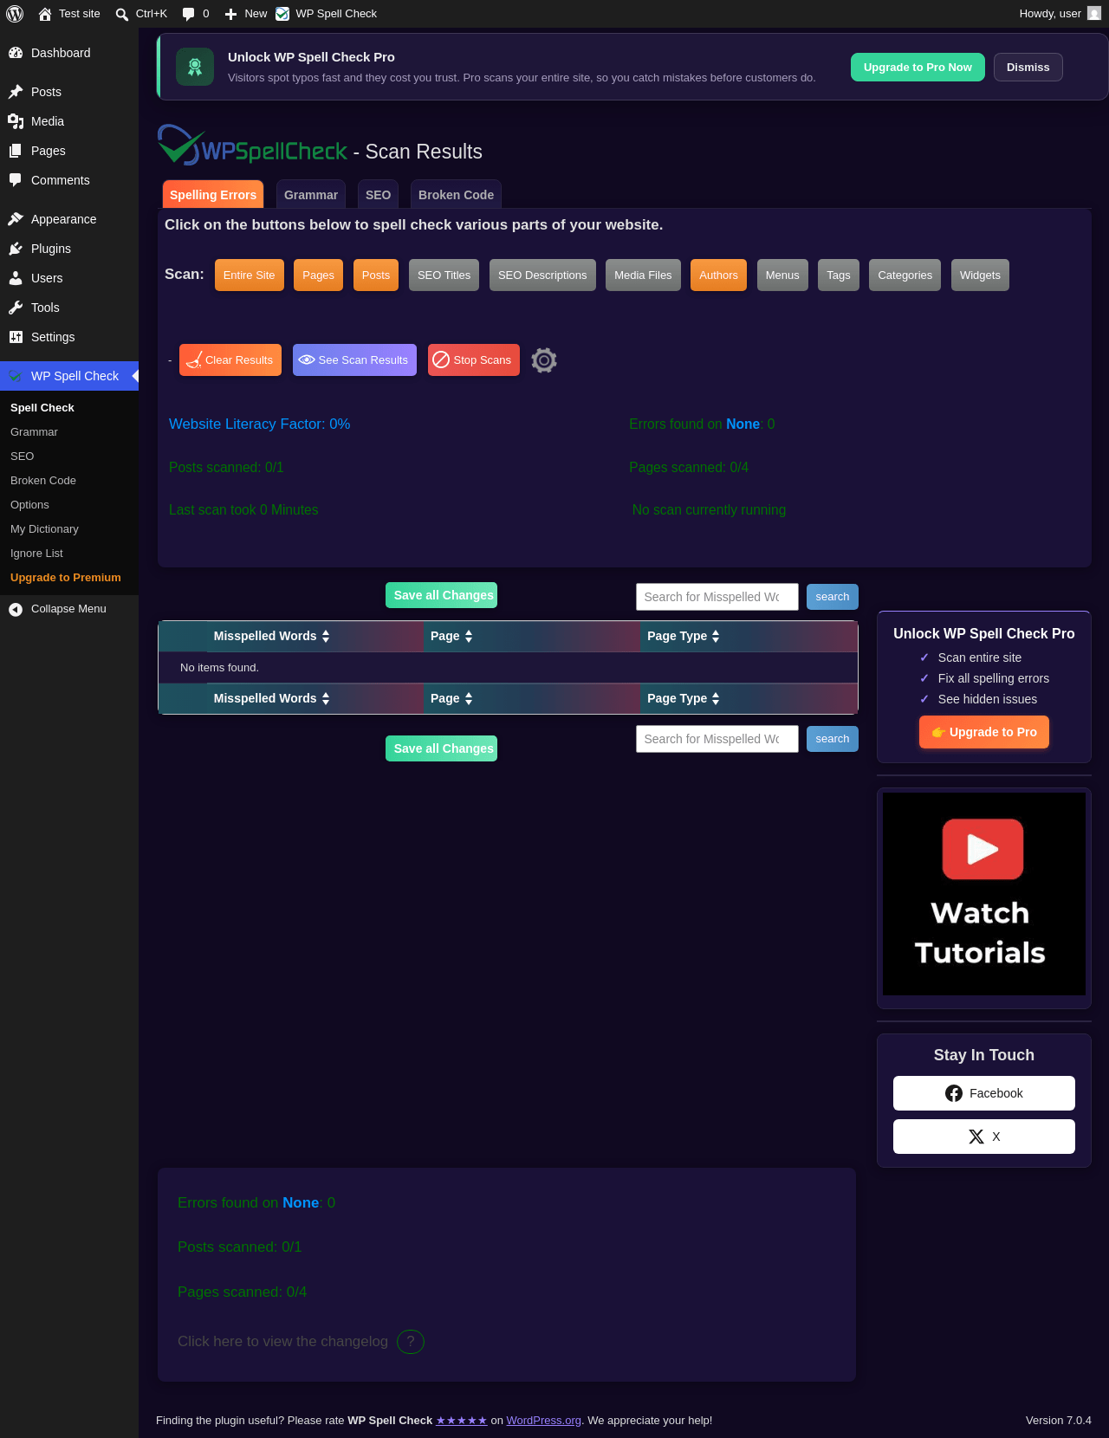Image resolution: width=1109 pixels, height=1438 pixels.
Task: Switch to the Grammar tab
Action: 311,195
